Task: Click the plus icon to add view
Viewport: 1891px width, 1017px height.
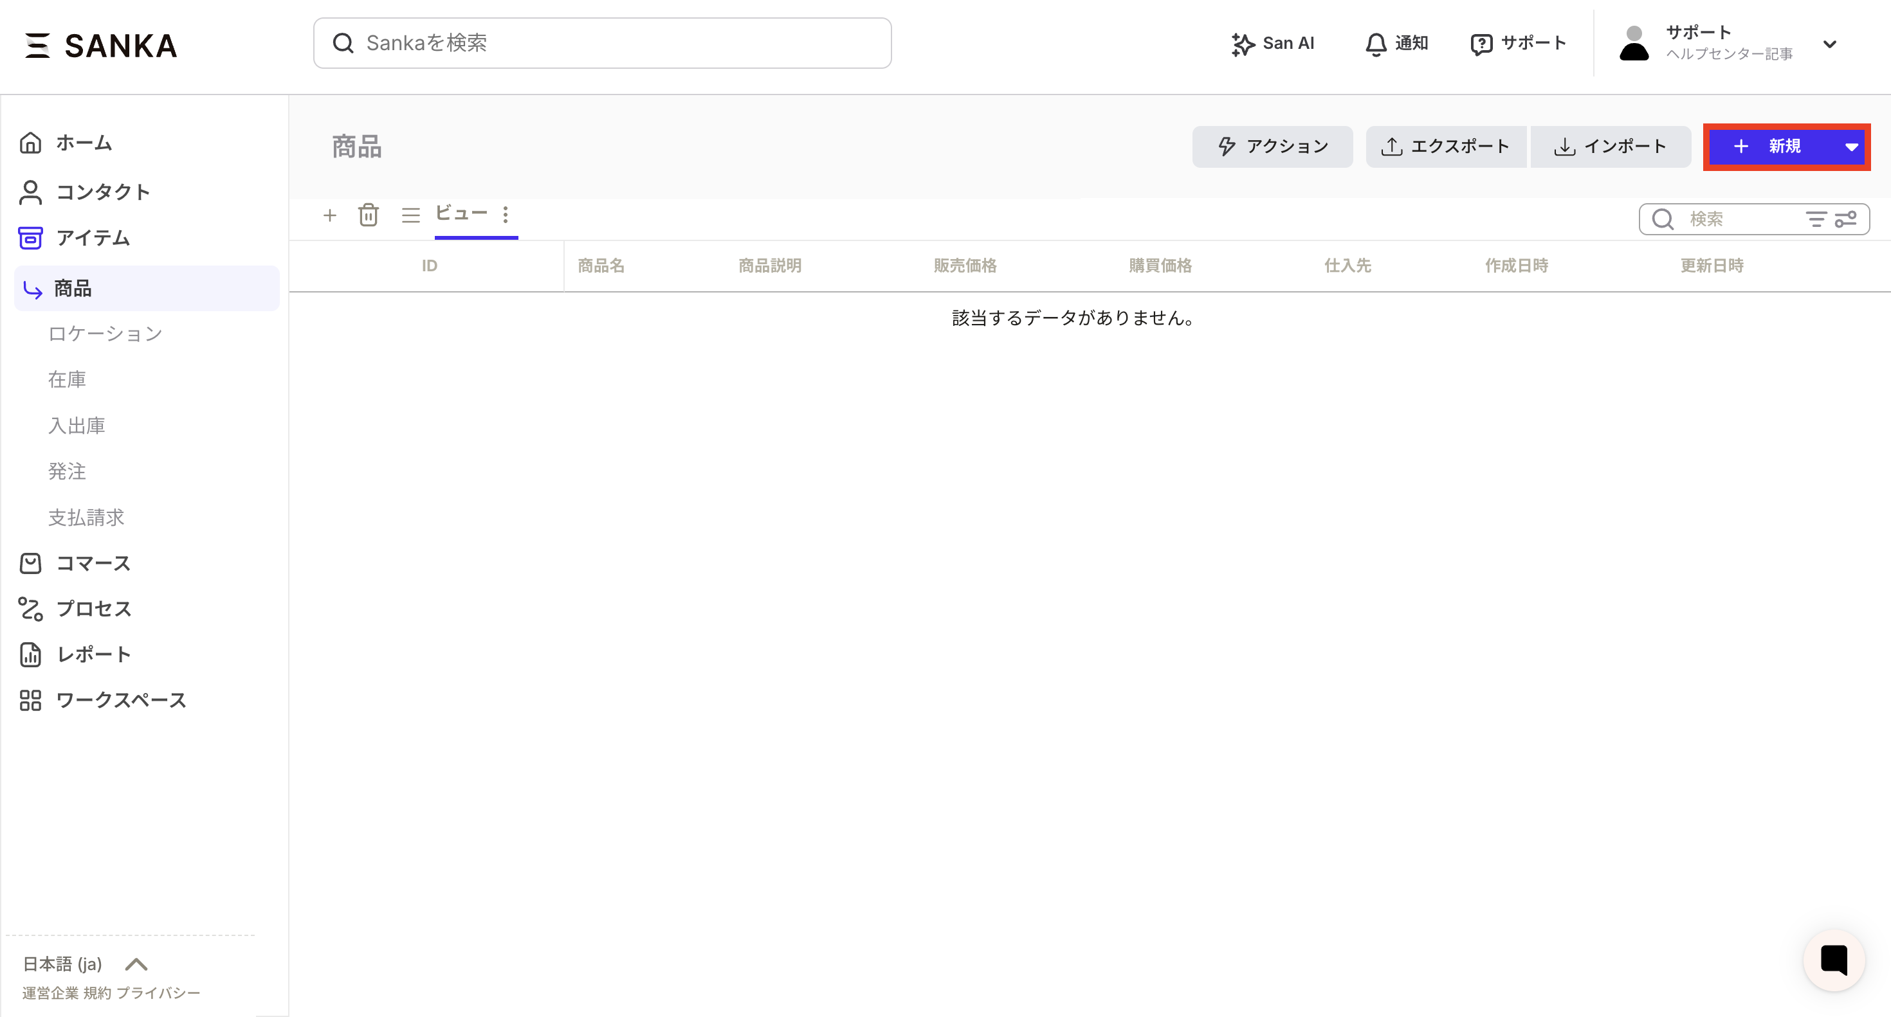Action: (x=329, y=215)
